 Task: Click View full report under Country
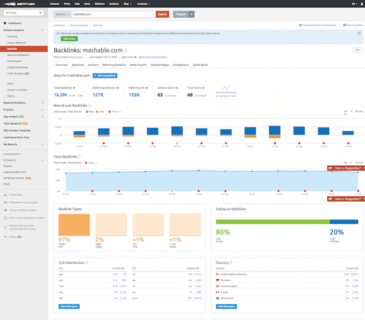click(x=226, y=306)
